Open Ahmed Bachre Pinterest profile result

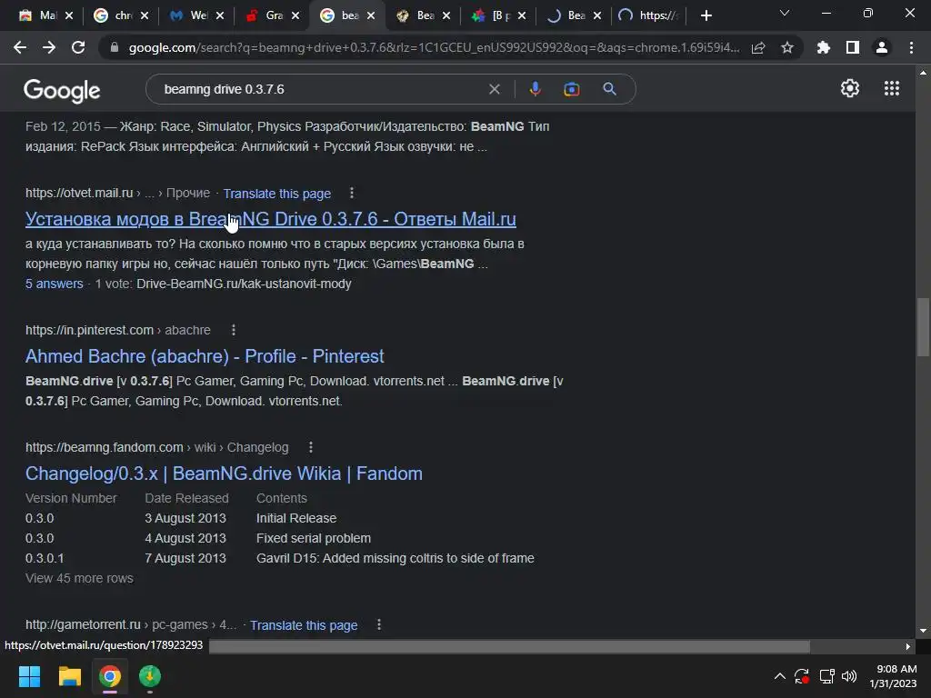205,356
